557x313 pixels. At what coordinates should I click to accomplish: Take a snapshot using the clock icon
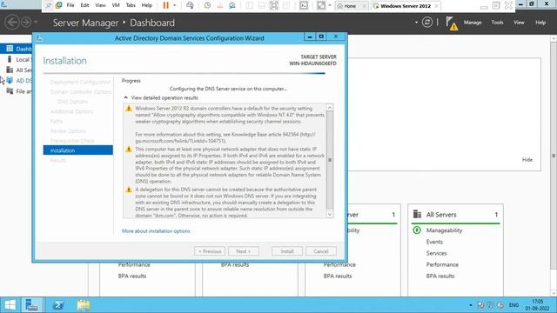[x=207, y=5]
